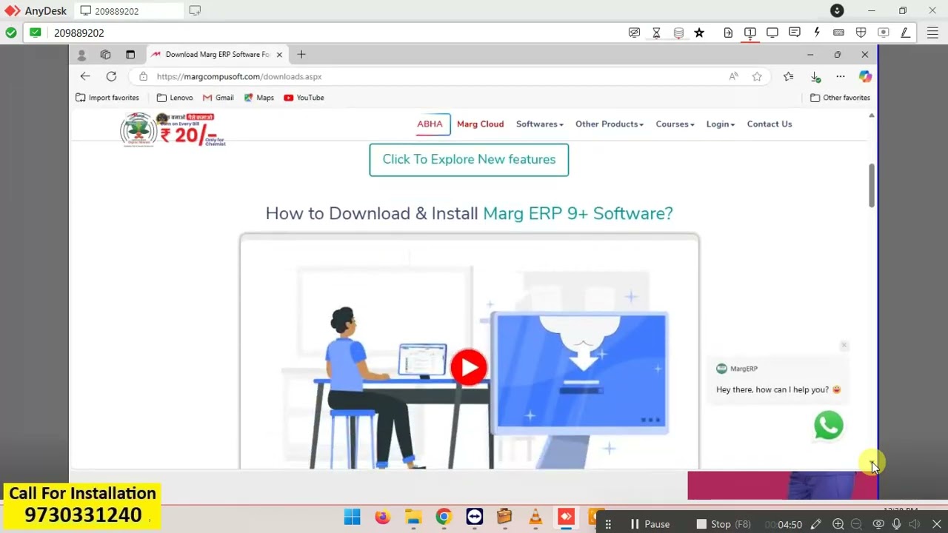Open the browser favorites list icon
Viewport: 948px width, 533px height.
pyautogui.click(x=788, y=76)
